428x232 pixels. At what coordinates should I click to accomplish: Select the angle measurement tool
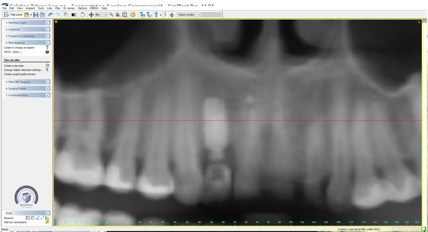[x=38, y=218]
